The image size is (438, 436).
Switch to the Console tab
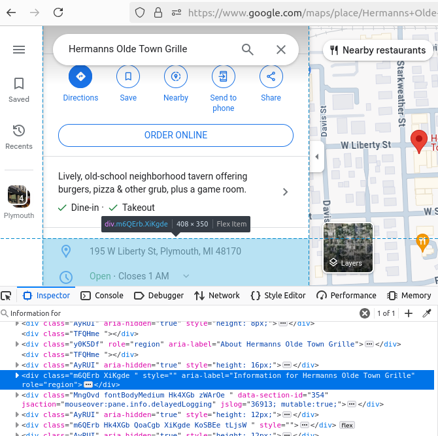click(102, 296)
